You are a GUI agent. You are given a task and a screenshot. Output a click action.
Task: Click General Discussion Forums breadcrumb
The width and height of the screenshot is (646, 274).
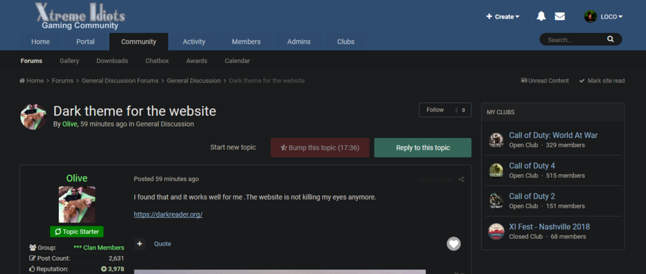point(120,81)
